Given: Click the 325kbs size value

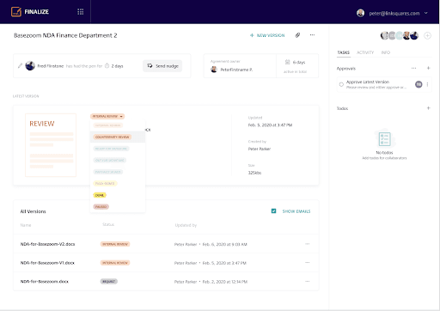Looking at the screenshot, I should [x=254, y=173].
